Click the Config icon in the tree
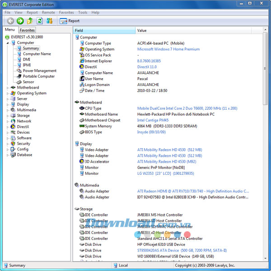Screen dimensions: 271x271 point(13,149)
